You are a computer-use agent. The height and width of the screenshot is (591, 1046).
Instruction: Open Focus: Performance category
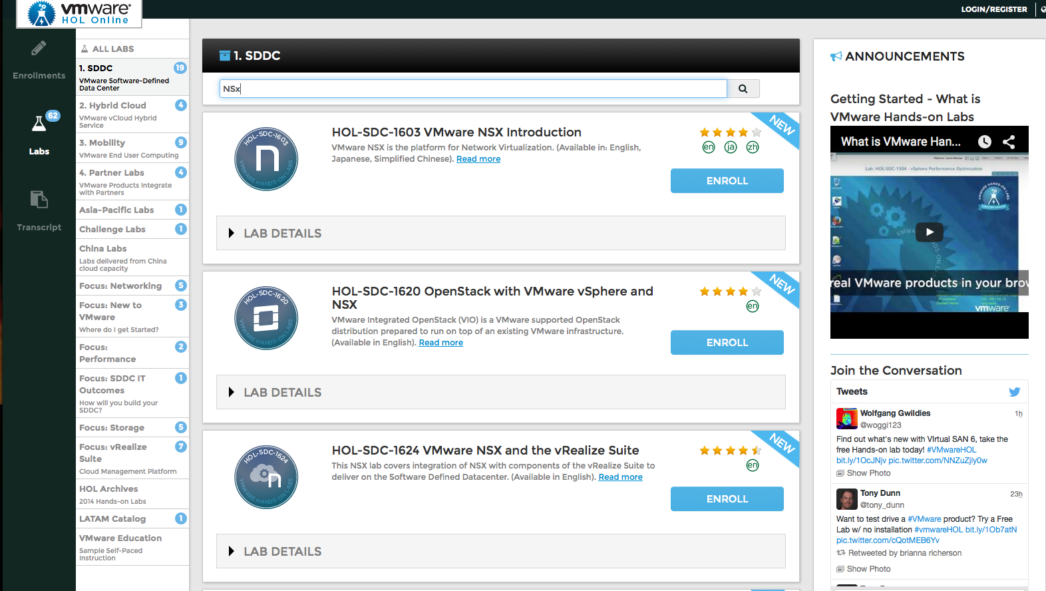[x=132, y=353]
